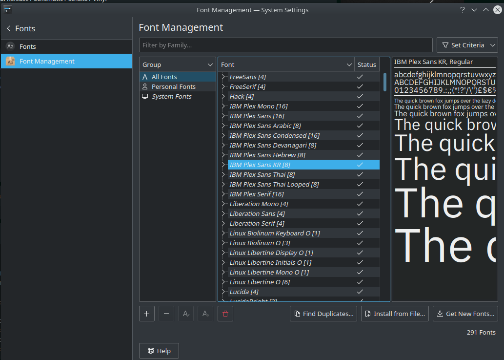Viewport: 504px width, 360px height.
Task: Toggle status checkmark for Liberation Mono
Action: click(x=360, y=204)
